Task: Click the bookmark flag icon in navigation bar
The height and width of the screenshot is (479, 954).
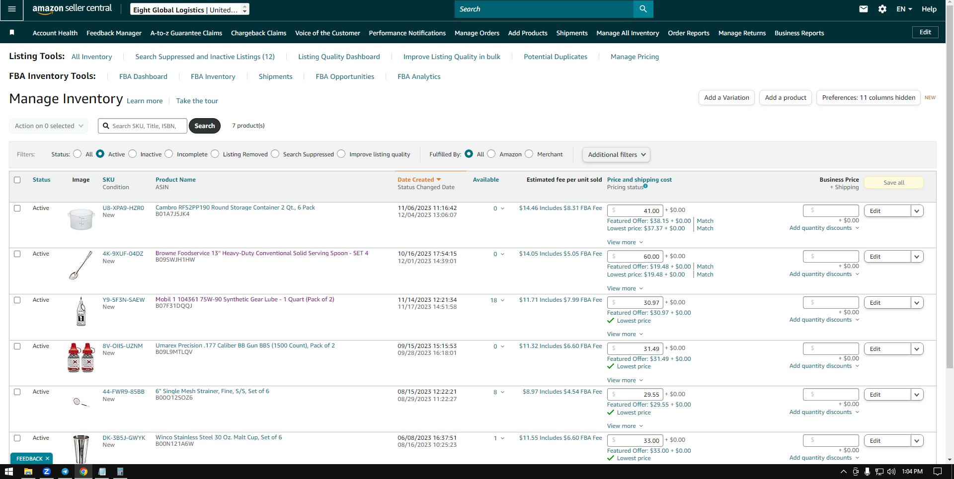Action: coord(12,32)
